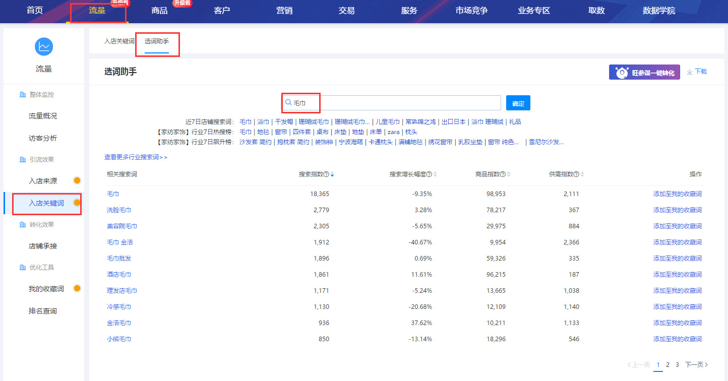Click the 下载 link
This screenshot has width=728, height=381.
click(701, 72)
